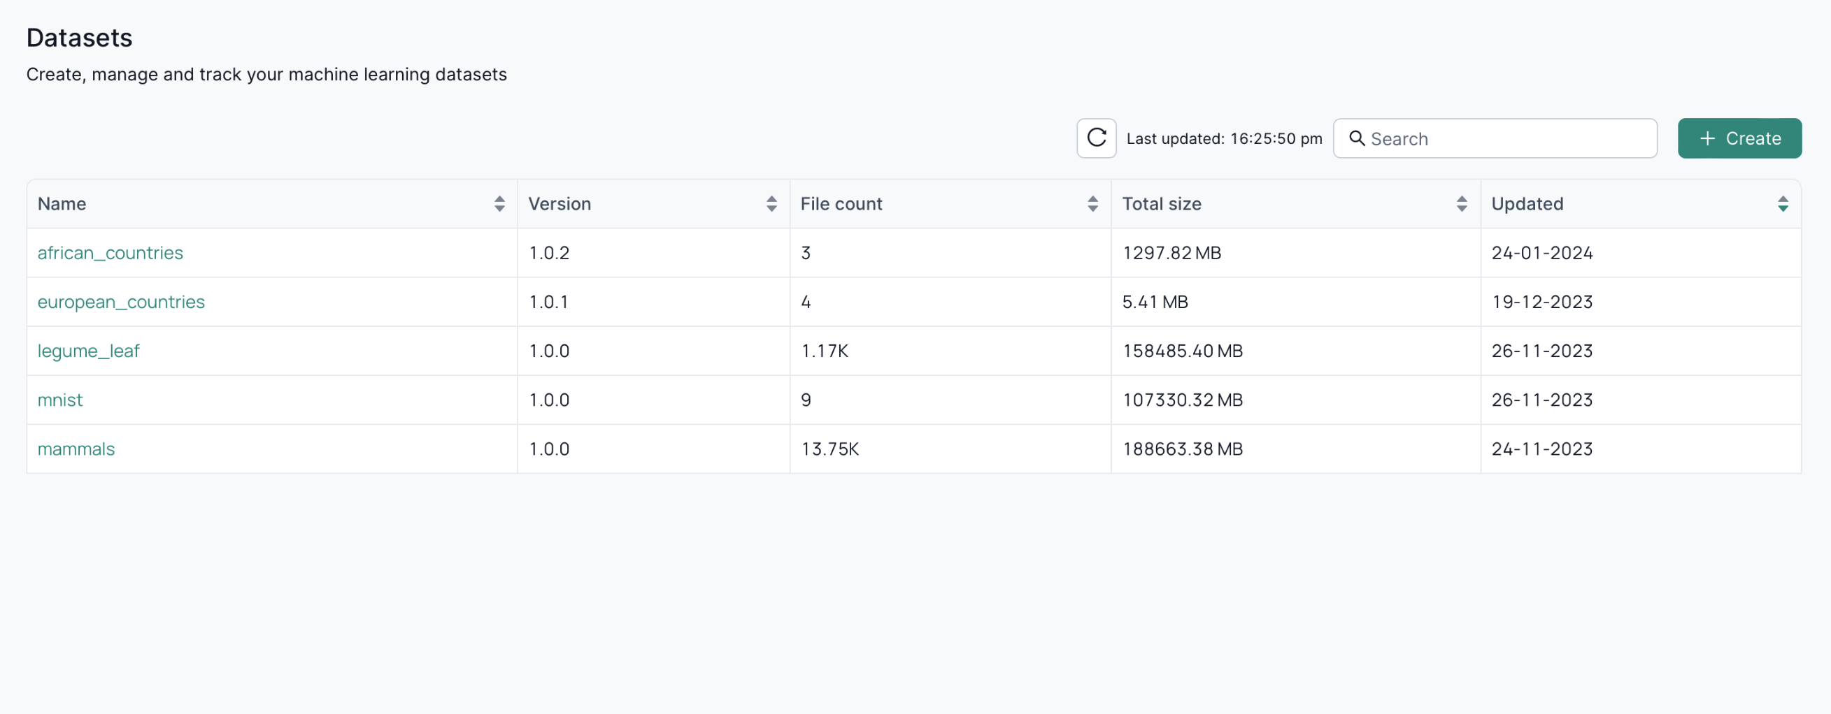Viewport: 1831px width, 714px height.
Task: Click the Last updated timestamp text
Action: (1224, 138)
